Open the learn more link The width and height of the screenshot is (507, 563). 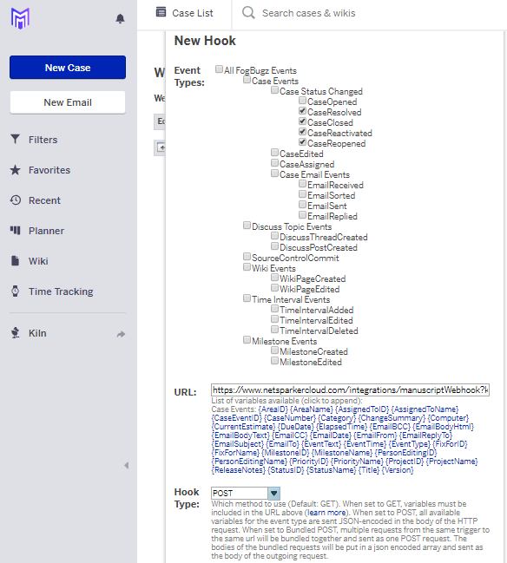pyautogui.click(x=326, y=513)
